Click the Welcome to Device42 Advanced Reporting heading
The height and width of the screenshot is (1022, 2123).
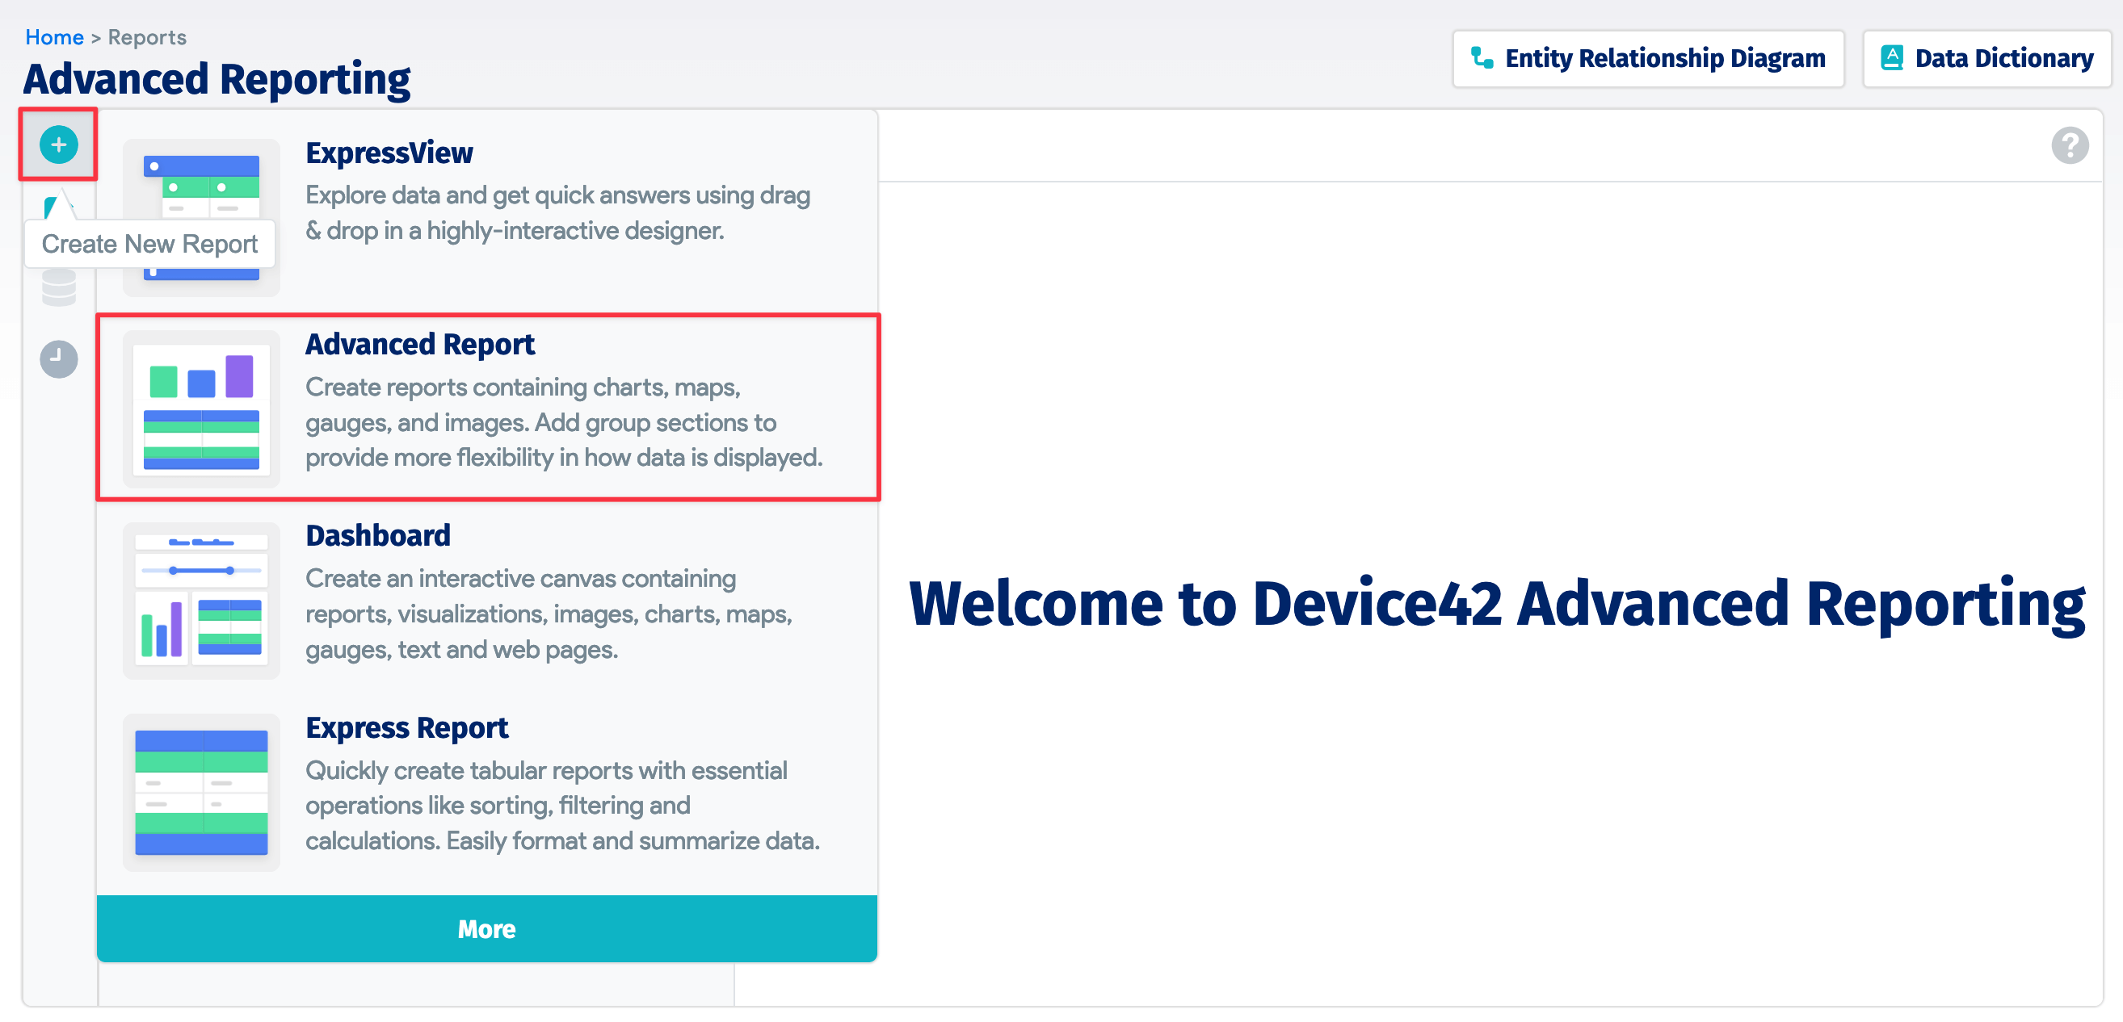pyautogui.click(x=1497, y=605)
